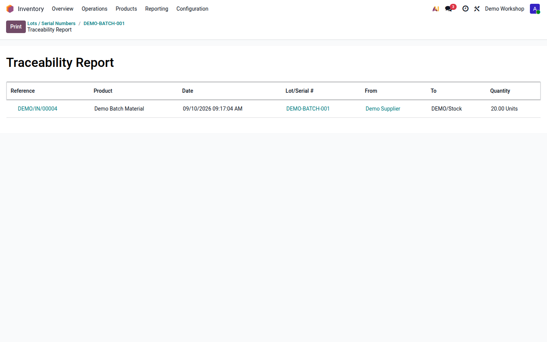Open the user avatar menu

535,9
